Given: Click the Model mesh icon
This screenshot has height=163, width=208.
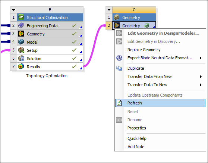Looking at the screenshot, I should (21, 42).
